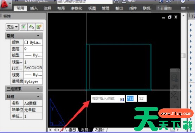Click the 透明度 ByLayer value
Image resolution: width=195 pixels, height=133 pixels.
coord(33,81)
